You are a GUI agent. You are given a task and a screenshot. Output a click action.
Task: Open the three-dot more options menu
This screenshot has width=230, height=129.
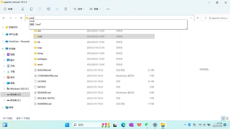(108, 9)
